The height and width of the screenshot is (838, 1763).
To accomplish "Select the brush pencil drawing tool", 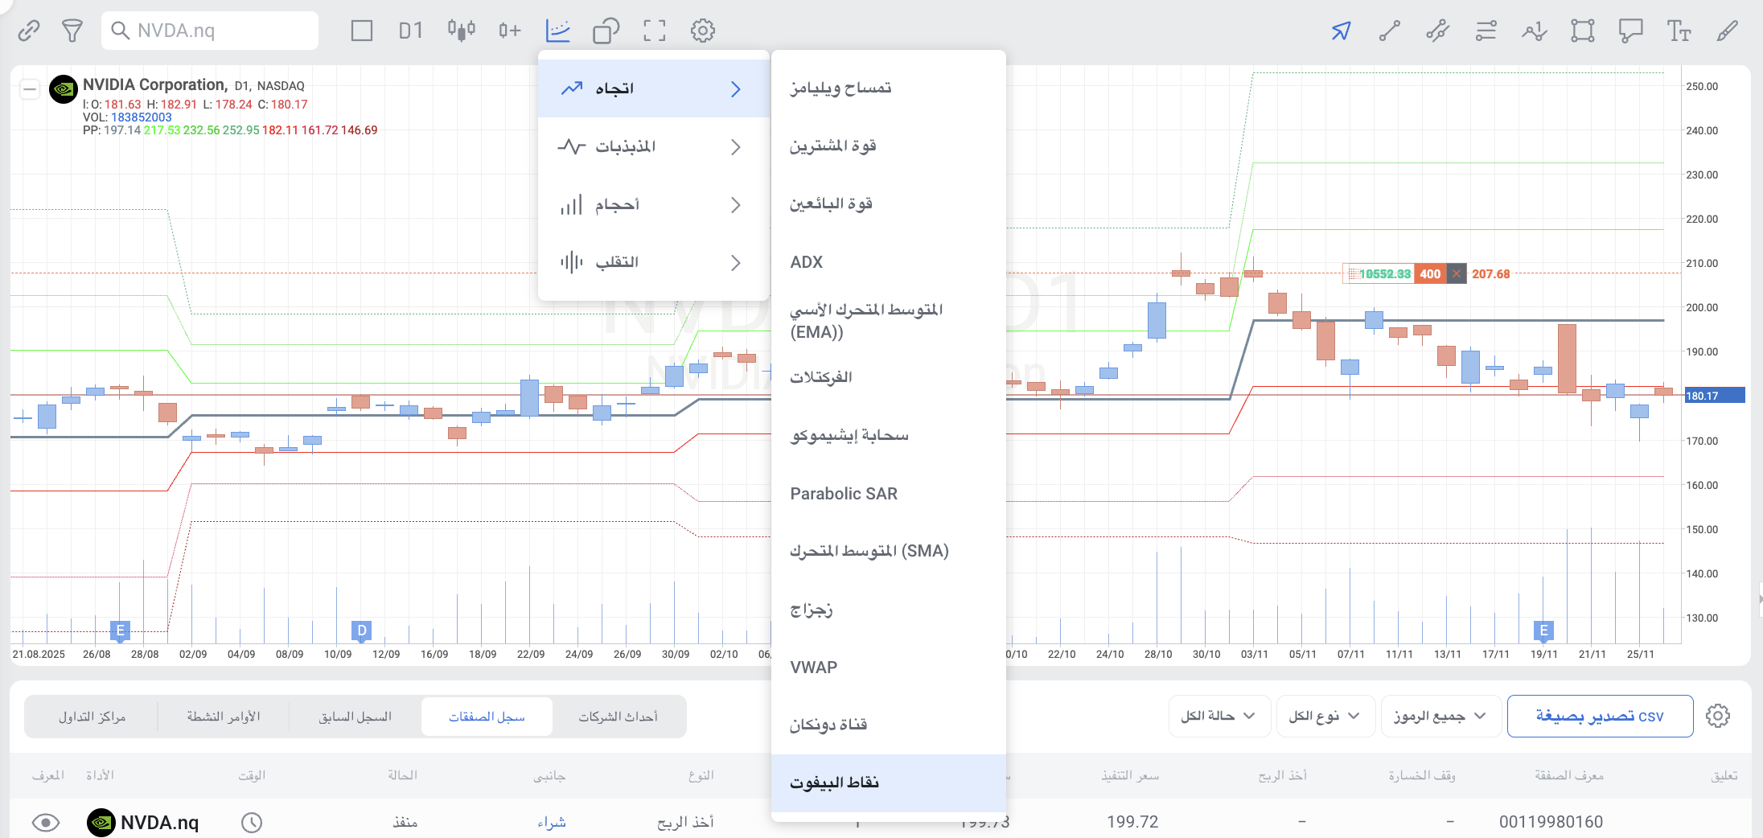I will (1727, 31).
